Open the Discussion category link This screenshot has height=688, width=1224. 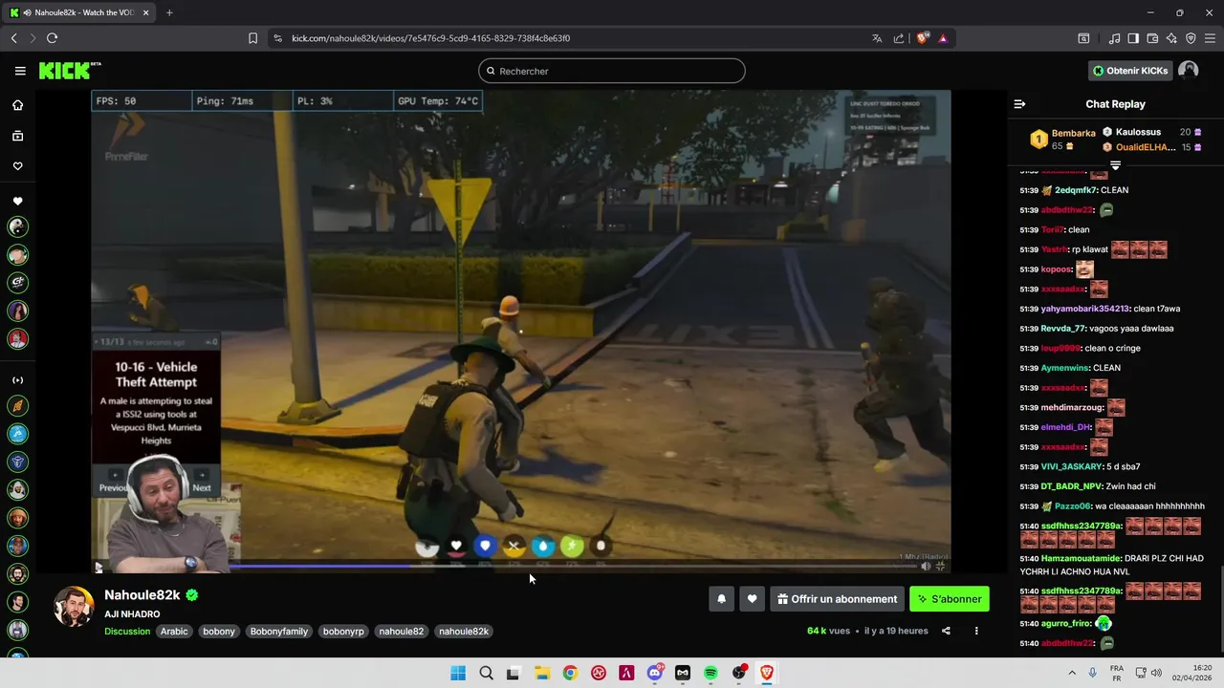click(127, 631)
